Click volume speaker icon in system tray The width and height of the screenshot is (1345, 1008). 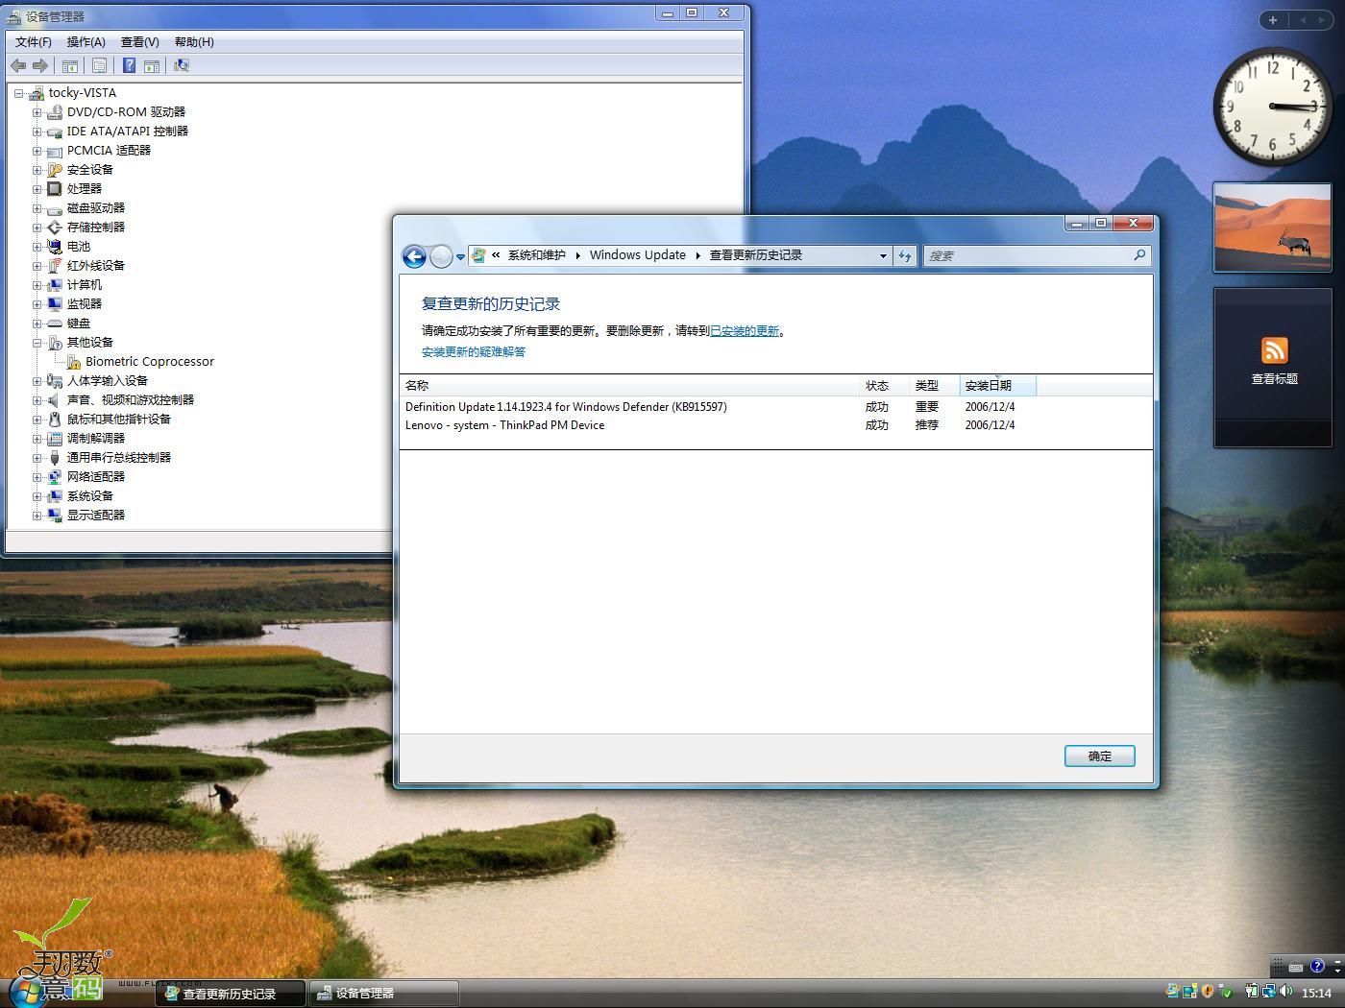coord(1285,991)
